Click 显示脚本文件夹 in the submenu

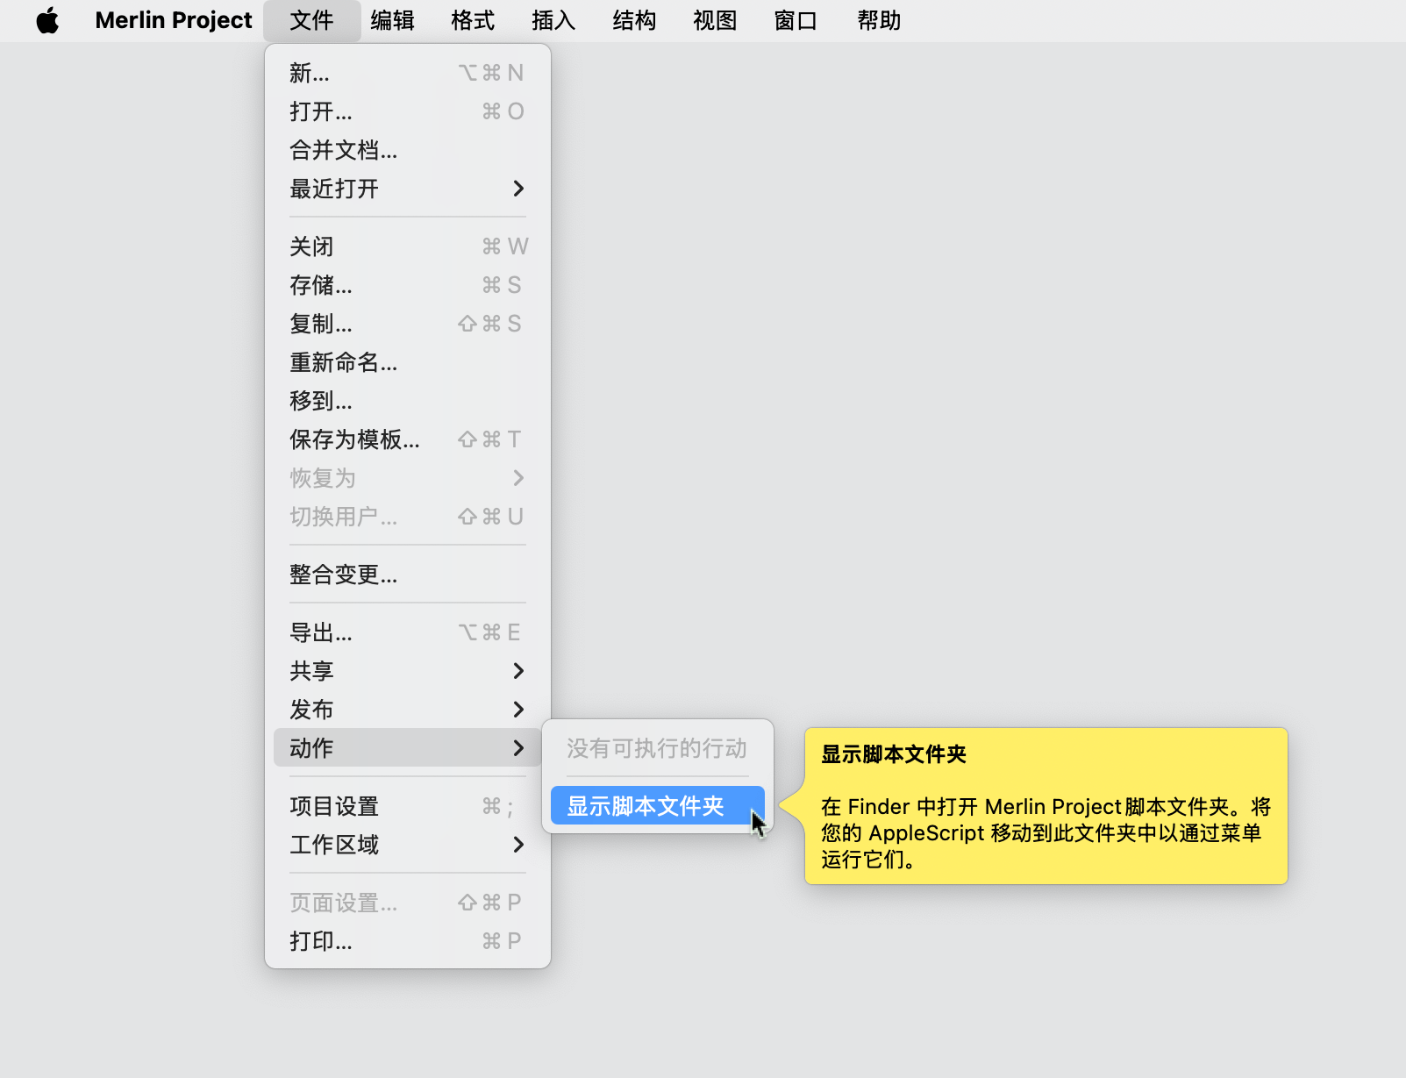click(x=658, y=806)
